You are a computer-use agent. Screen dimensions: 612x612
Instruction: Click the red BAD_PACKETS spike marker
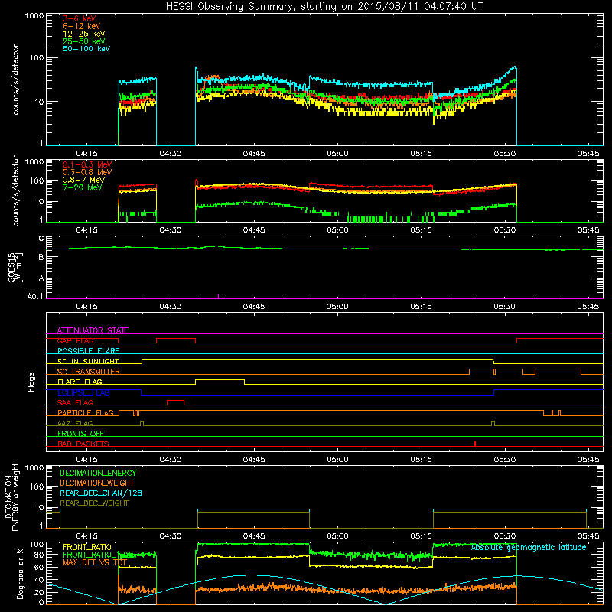pos(474,444)
